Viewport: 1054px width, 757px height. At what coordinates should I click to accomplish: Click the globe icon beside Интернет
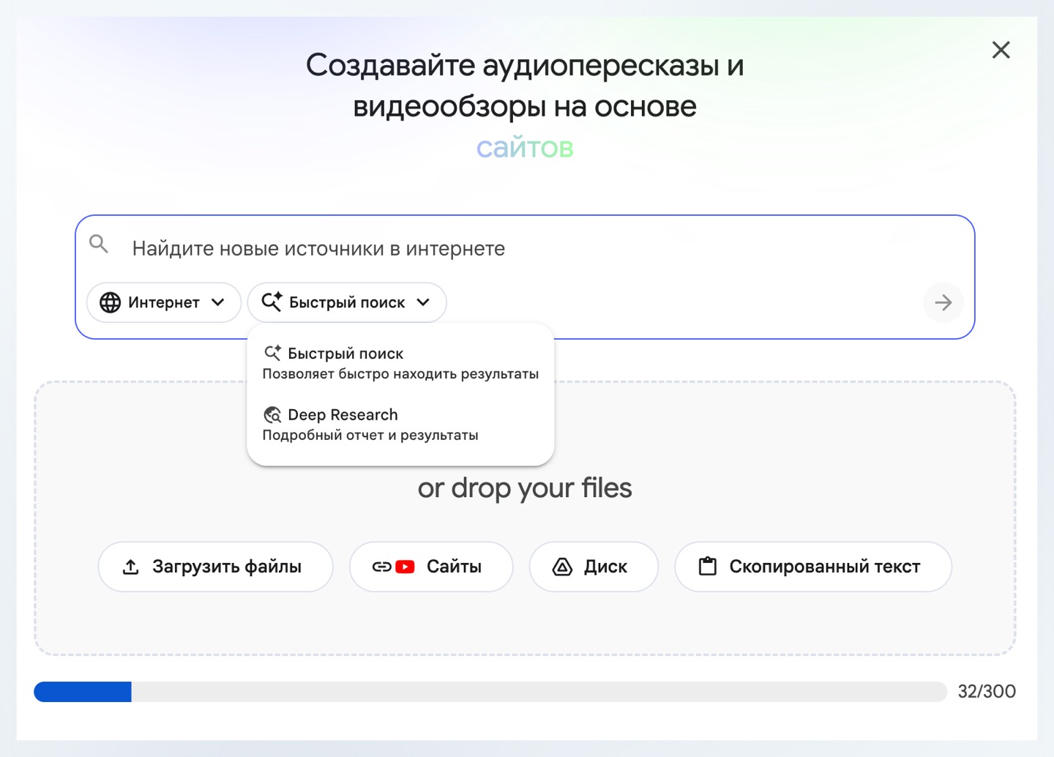click(x=111, y=302)
